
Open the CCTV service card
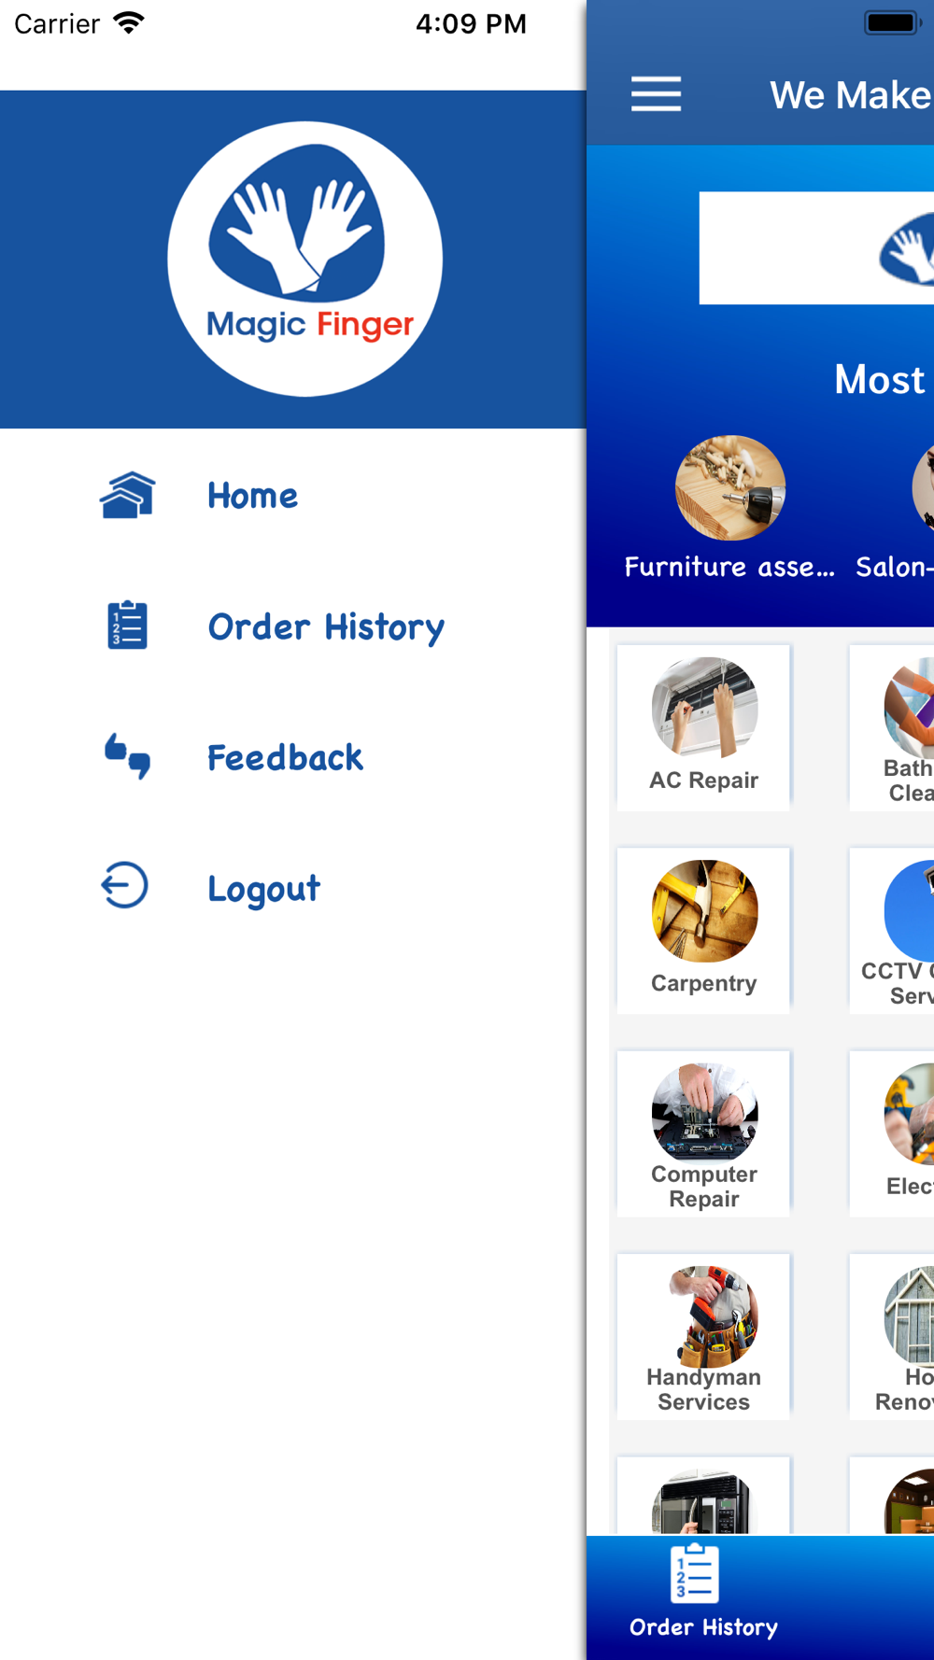tap(892, 930)
